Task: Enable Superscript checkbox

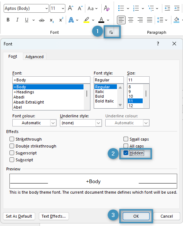Action: tap(12, 153)
